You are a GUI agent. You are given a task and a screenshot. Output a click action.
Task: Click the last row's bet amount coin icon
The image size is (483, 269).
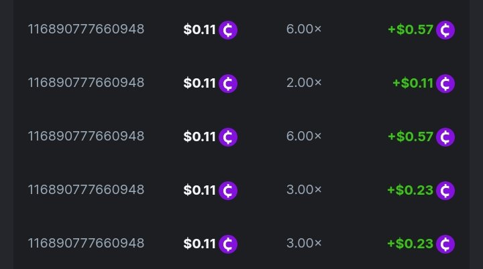[x=228, y=244]
